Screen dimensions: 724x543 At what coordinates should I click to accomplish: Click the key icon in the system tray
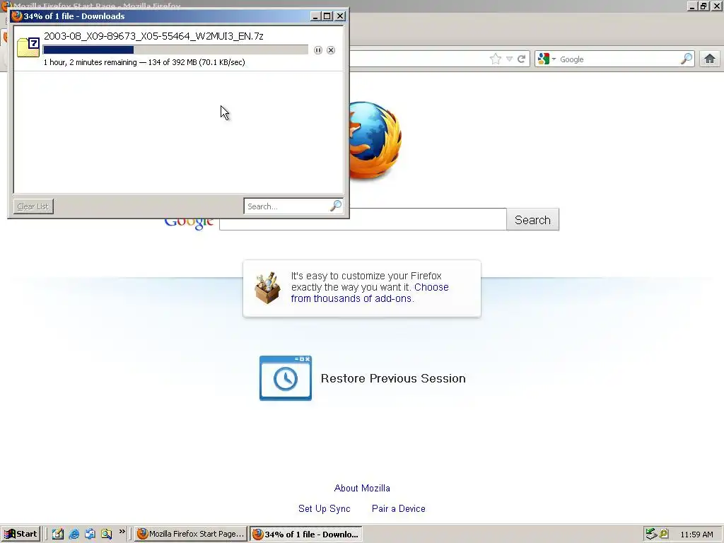tap(664, 534)
